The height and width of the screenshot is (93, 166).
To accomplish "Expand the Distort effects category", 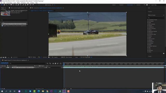I will pos(148,30).
